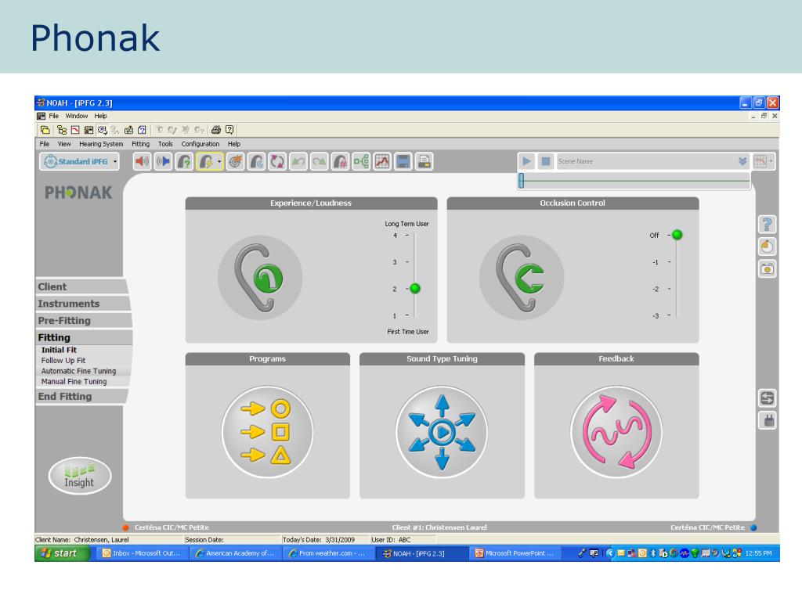802x601 pixels.
Task: Click the taskbar clock showing 12:55 PM
Action: pyautogui.click(x=758, y=553)
